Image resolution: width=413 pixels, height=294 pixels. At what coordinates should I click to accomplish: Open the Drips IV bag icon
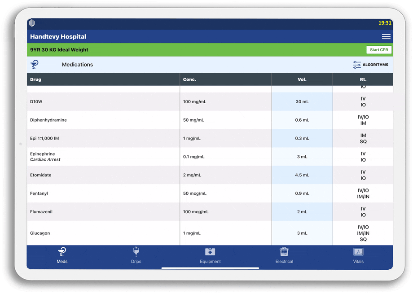click(136, 252)
